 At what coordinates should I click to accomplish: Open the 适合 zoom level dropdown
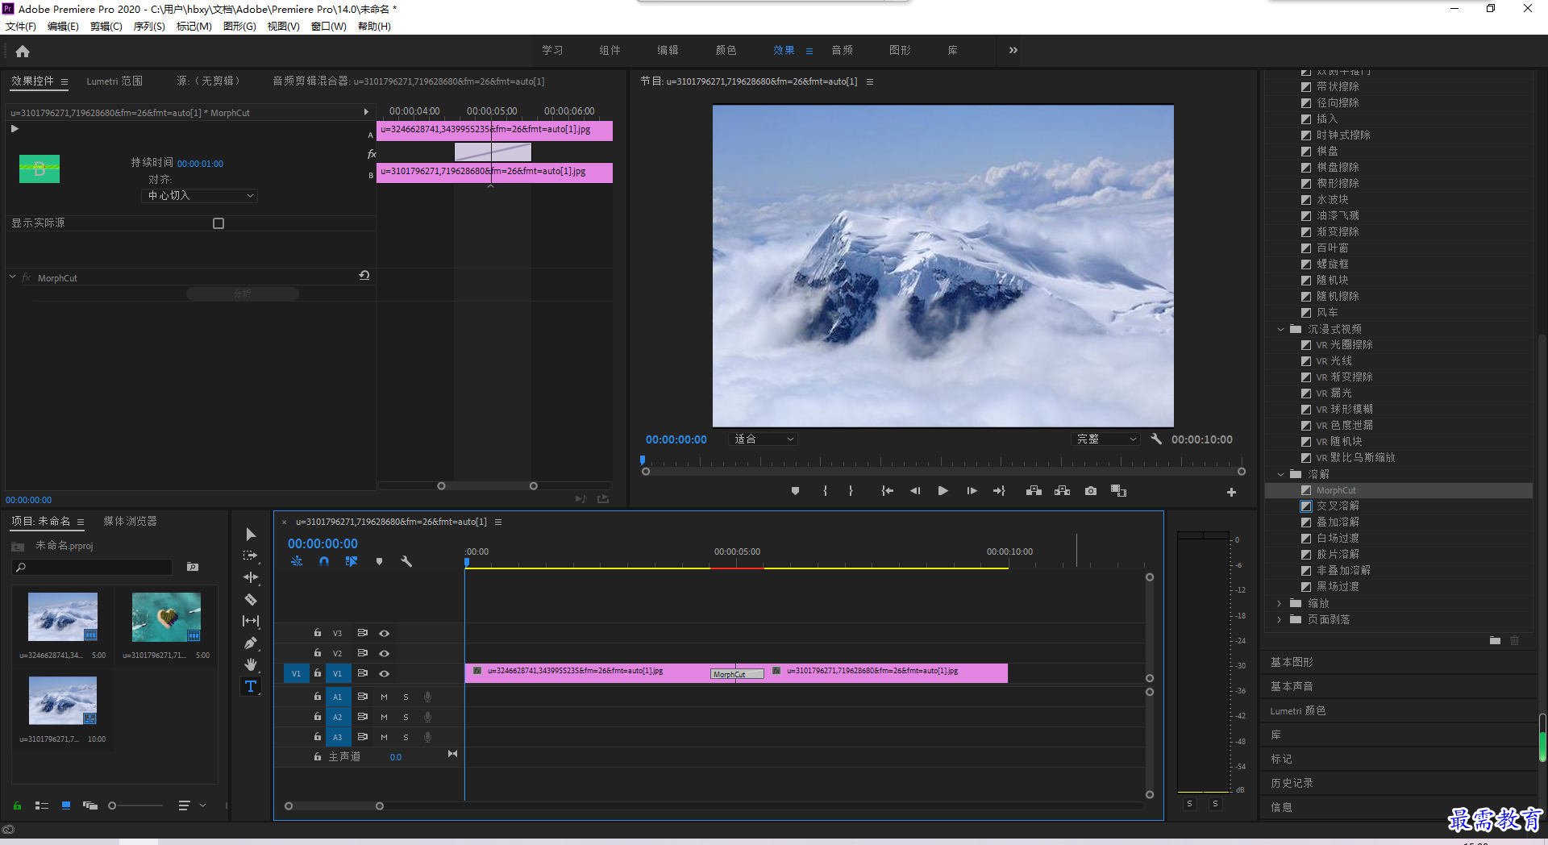pos(763,439)
